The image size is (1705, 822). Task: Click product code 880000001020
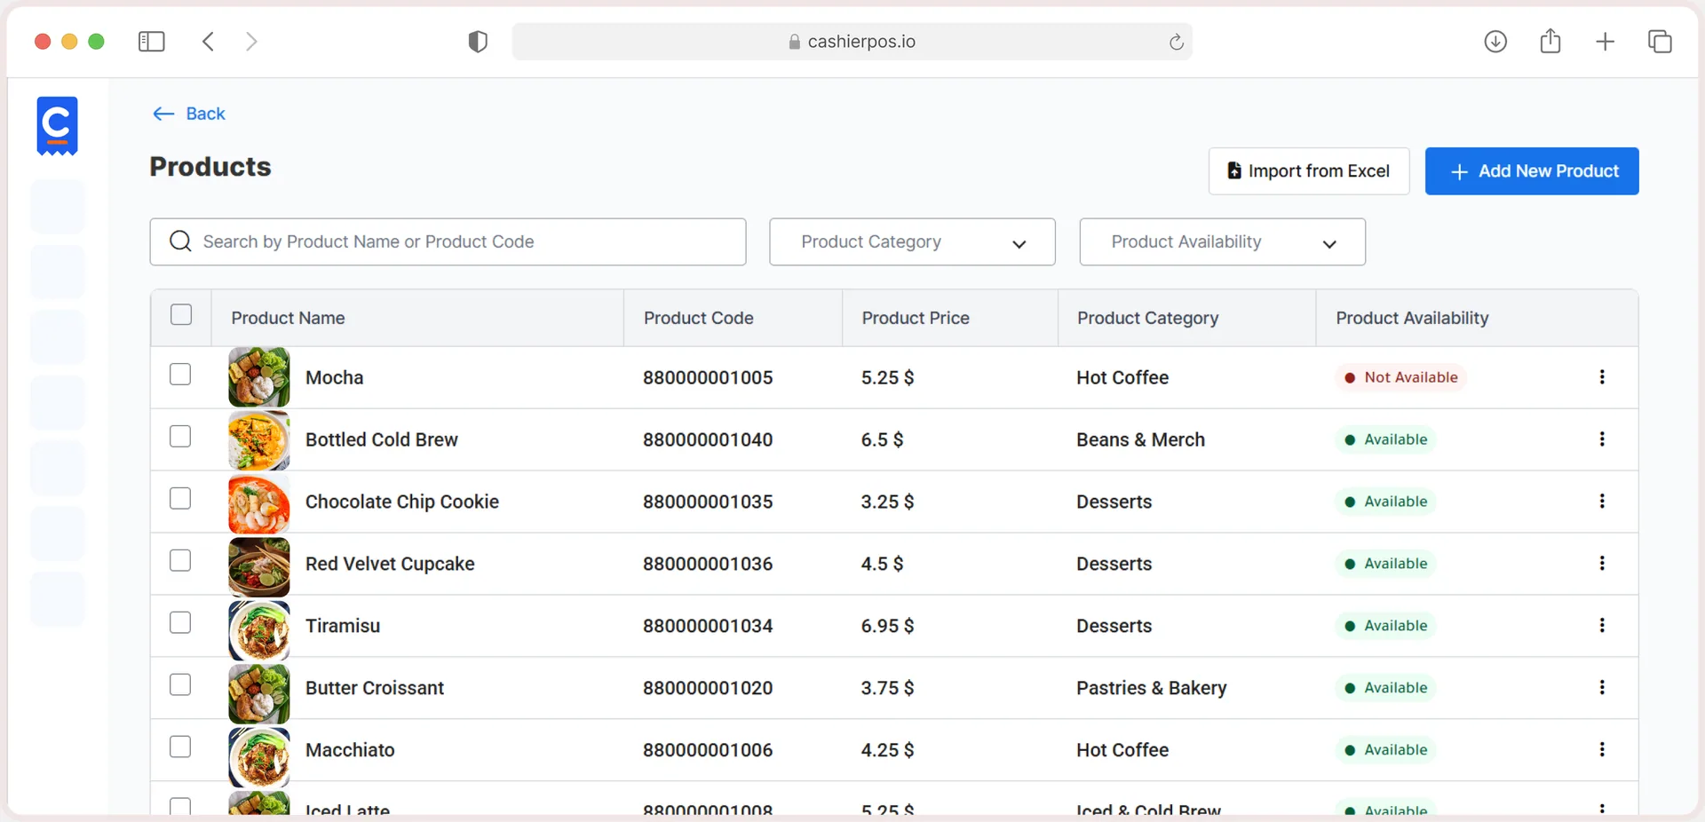click(708, 688)
